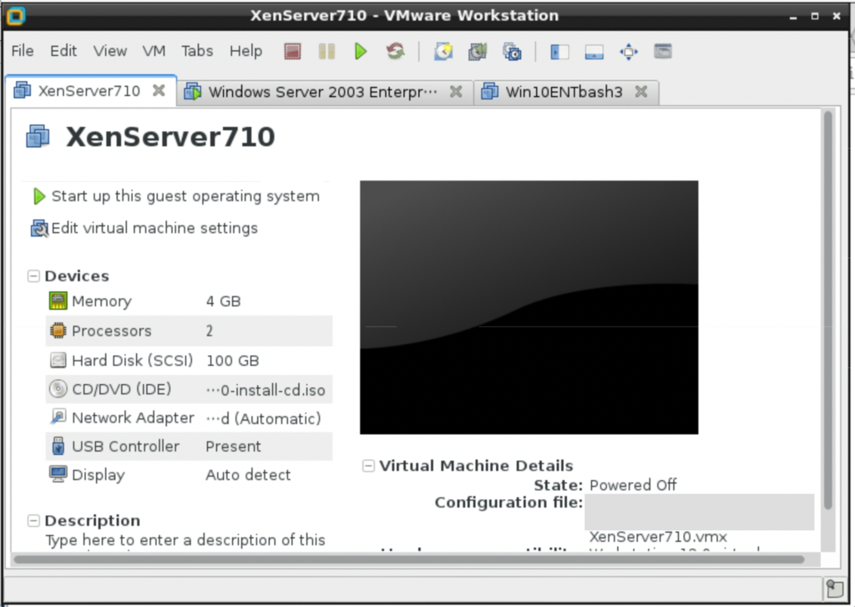Screen dimensions: 855x607
Task: Open the Tabs menu
Action: [197, 51]
